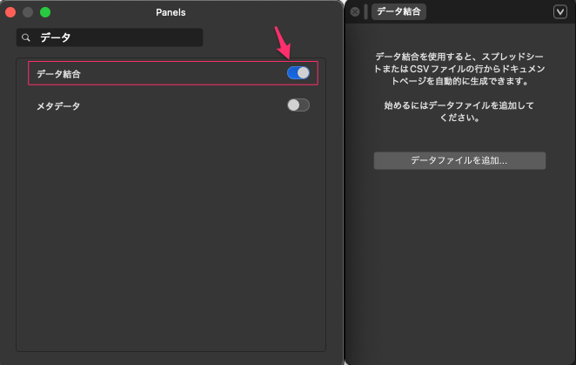Open the データ結合 panel options menu chevron
The image size is (576, 365).
(560, 11)
